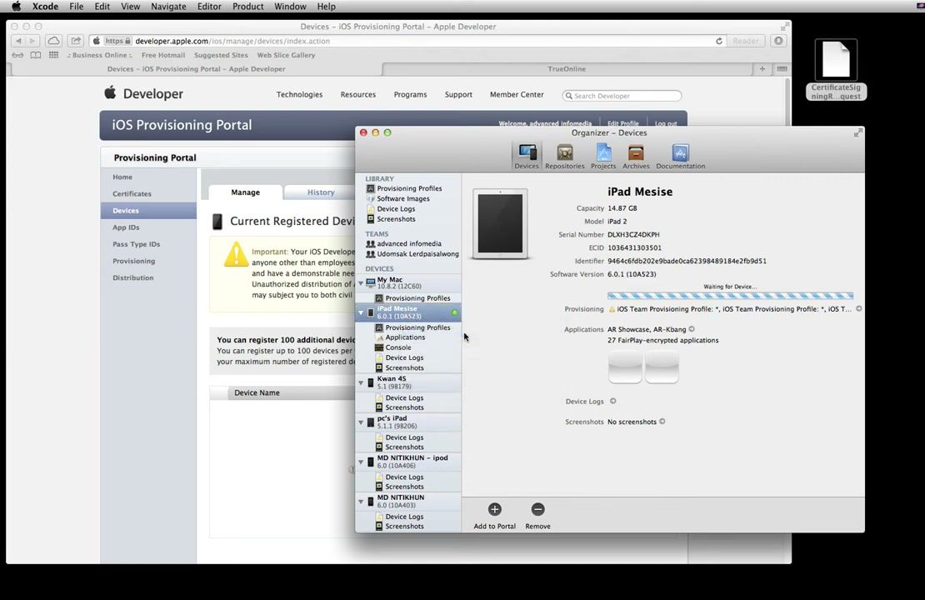Open Distribution in portal sidebar
Viewport: 925px width, 600px height.
pos(132,277)
